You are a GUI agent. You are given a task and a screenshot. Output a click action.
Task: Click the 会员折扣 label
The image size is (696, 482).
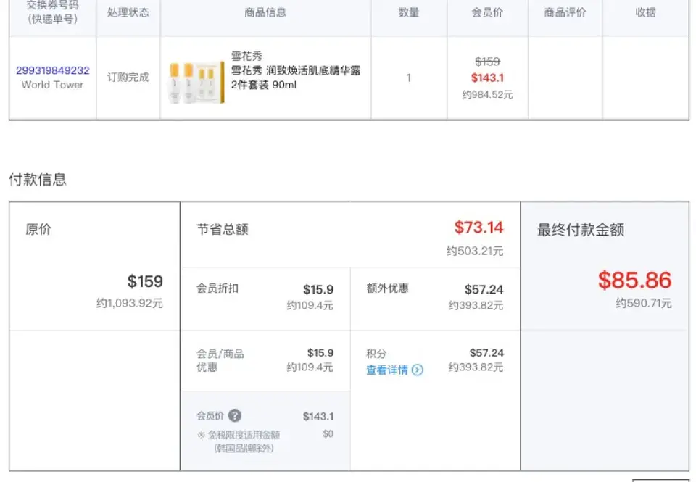point(217,288)
